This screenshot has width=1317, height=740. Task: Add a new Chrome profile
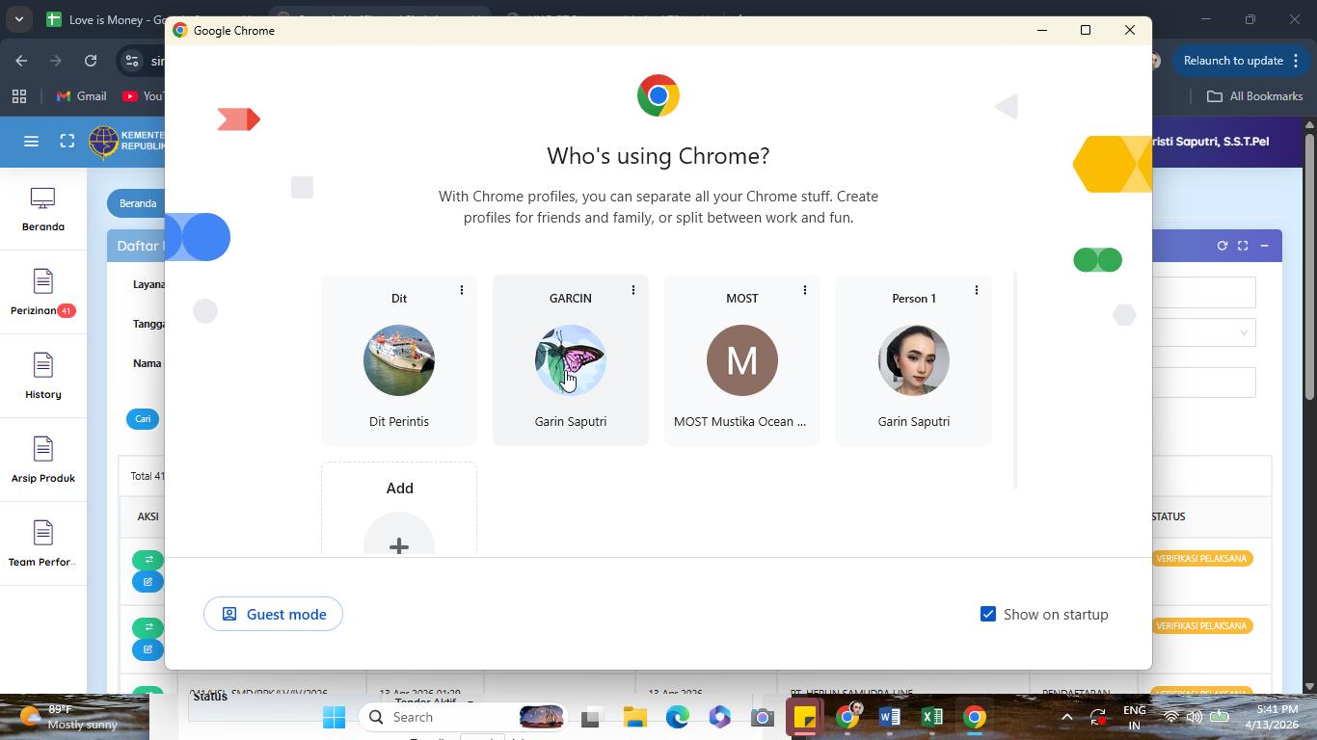pyautogui.click(x=399, y=509)
